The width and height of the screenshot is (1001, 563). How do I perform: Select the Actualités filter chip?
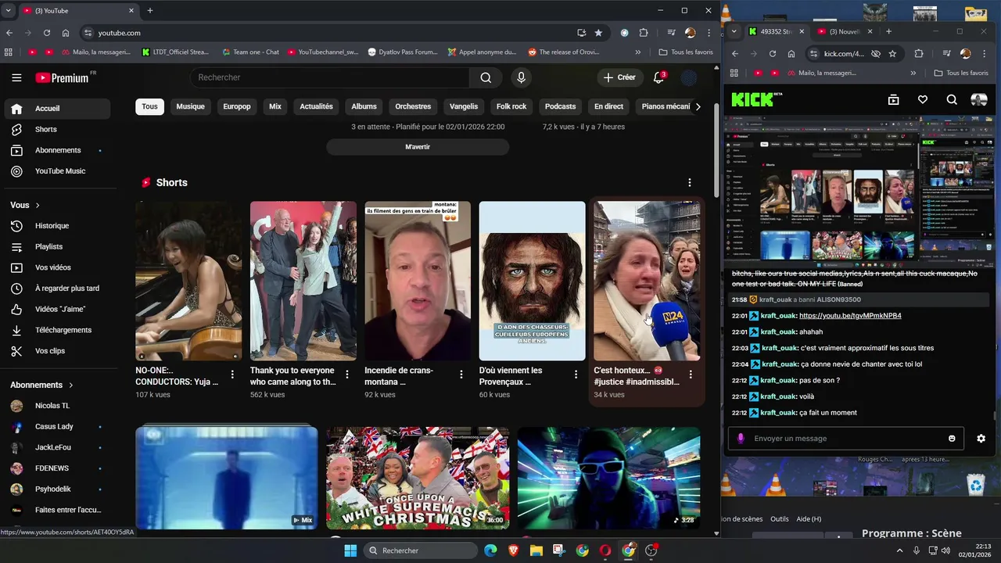click(x=316, y=106)
